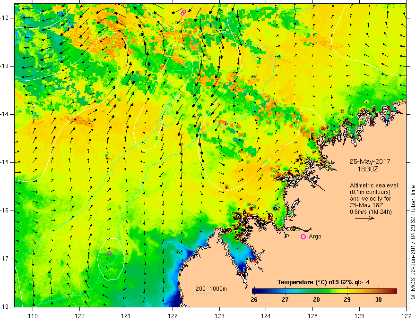Click the '25-May 18Z' legend text

pos(366,205)
